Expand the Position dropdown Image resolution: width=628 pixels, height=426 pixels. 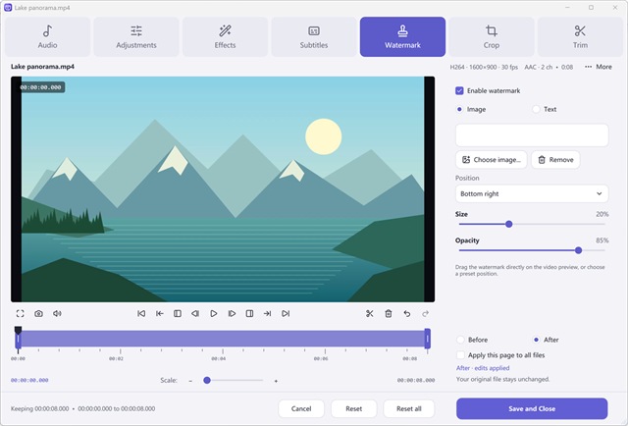532,193
